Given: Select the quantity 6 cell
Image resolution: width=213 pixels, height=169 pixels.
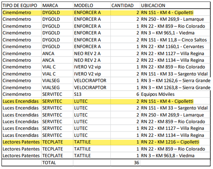Looking at the screenshot, I should point(137,94).
